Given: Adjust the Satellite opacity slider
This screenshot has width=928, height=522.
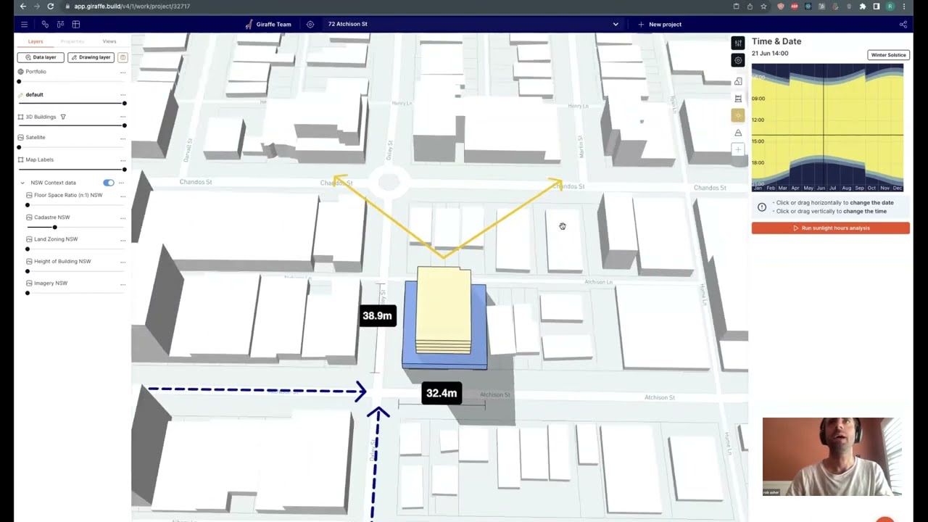Looking at the screenshot, I should pyautogui.click(x=72, y=147).
